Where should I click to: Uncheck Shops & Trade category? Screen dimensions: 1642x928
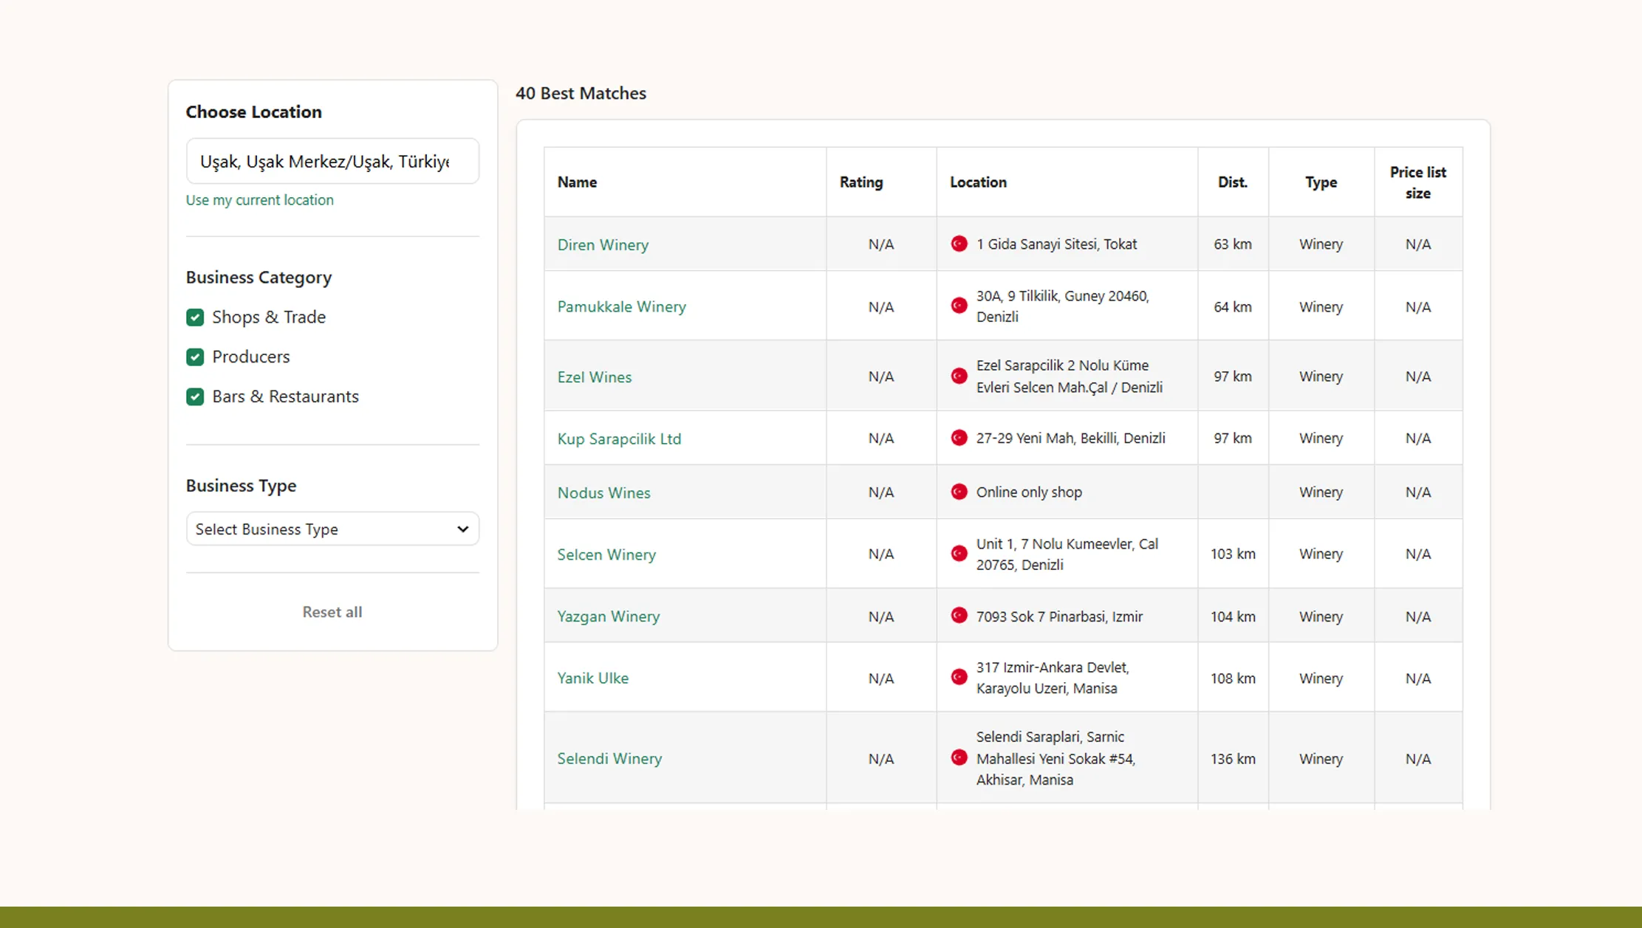pyautogui.click(x=195, y=317)
